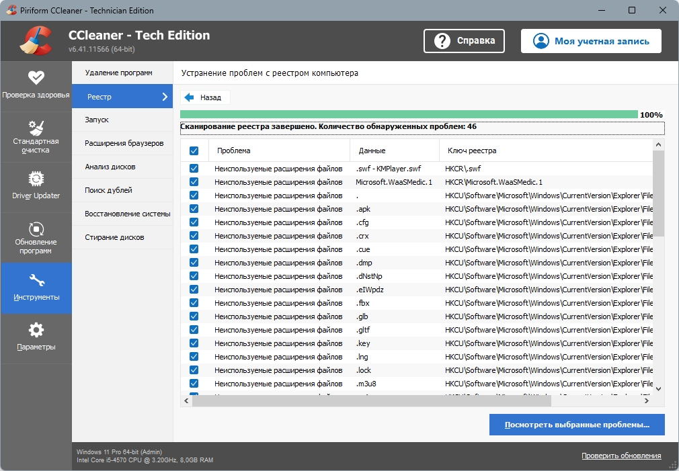The image size is (679, 471).
Task: Click the blue Назад arrow icon
Action: (189, 97)
